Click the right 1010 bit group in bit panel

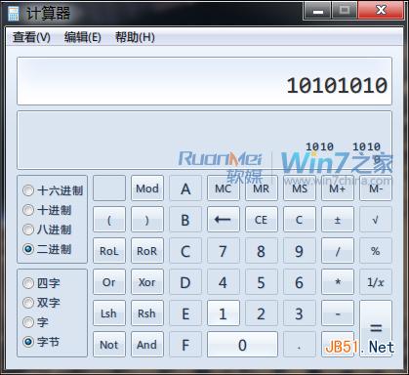367,146
